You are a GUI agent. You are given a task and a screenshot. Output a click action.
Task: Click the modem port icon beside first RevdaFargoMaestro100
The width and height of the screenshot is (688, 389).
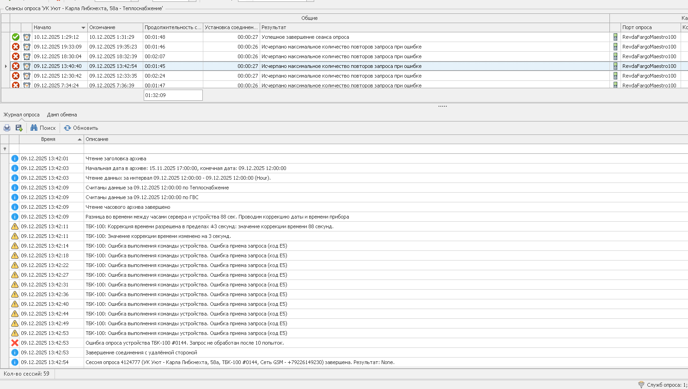[615, 37]
